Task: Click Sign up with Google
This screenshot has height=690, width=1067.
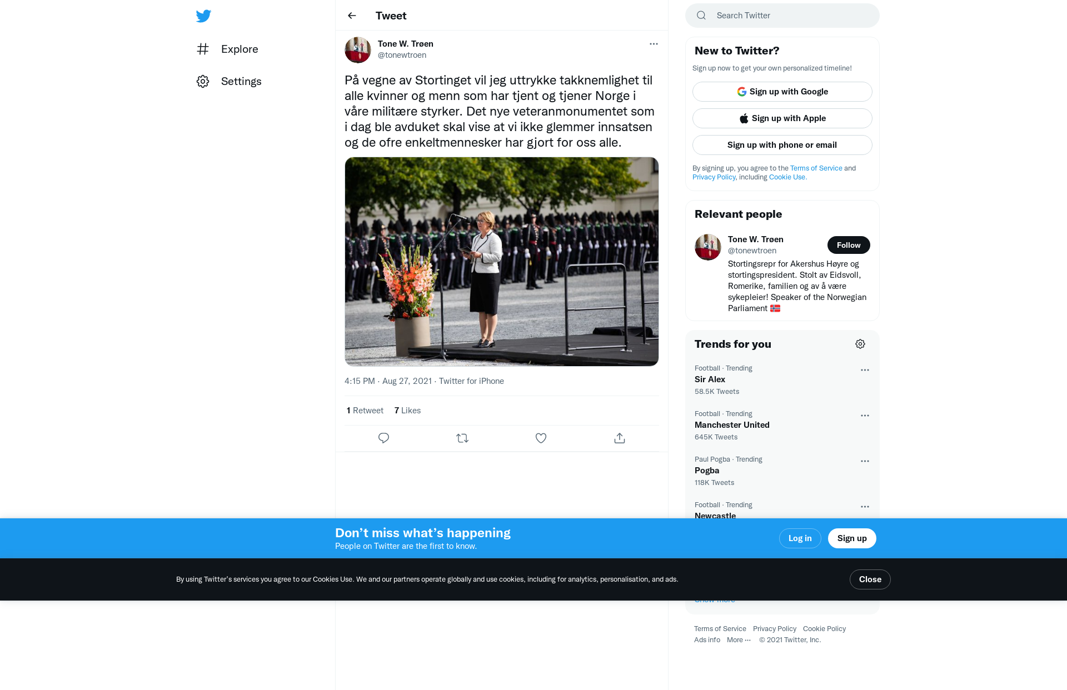Action: click(x=782, y=92)
